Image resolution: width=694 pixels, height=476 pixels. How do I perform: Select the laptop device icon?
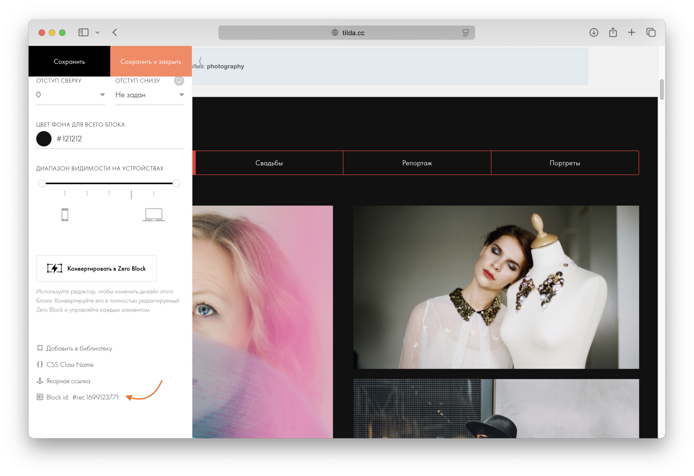point(154,215)
